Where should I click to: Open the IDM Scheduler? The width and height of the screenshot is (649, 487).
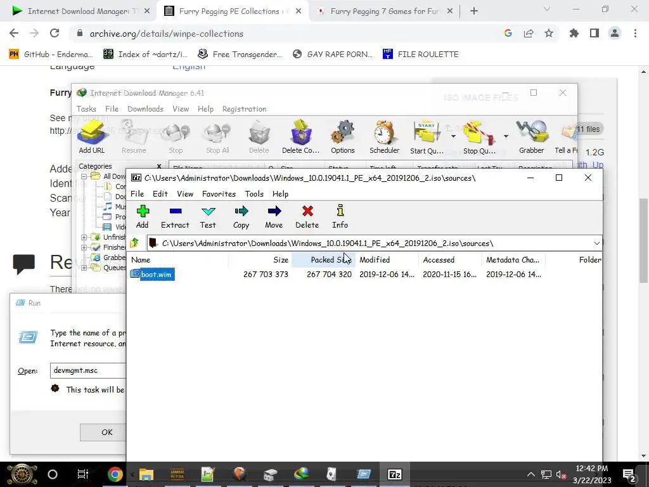(385, 137)
